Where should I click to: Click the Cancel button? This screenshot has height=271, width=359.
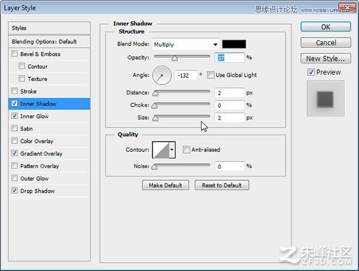325,42
